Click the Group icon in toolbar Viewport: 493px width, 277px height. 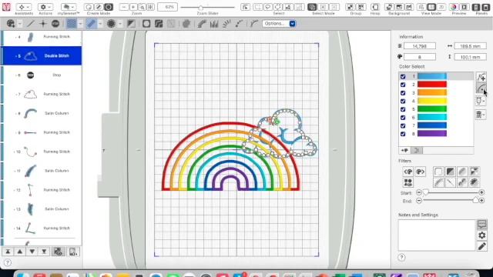350,7
